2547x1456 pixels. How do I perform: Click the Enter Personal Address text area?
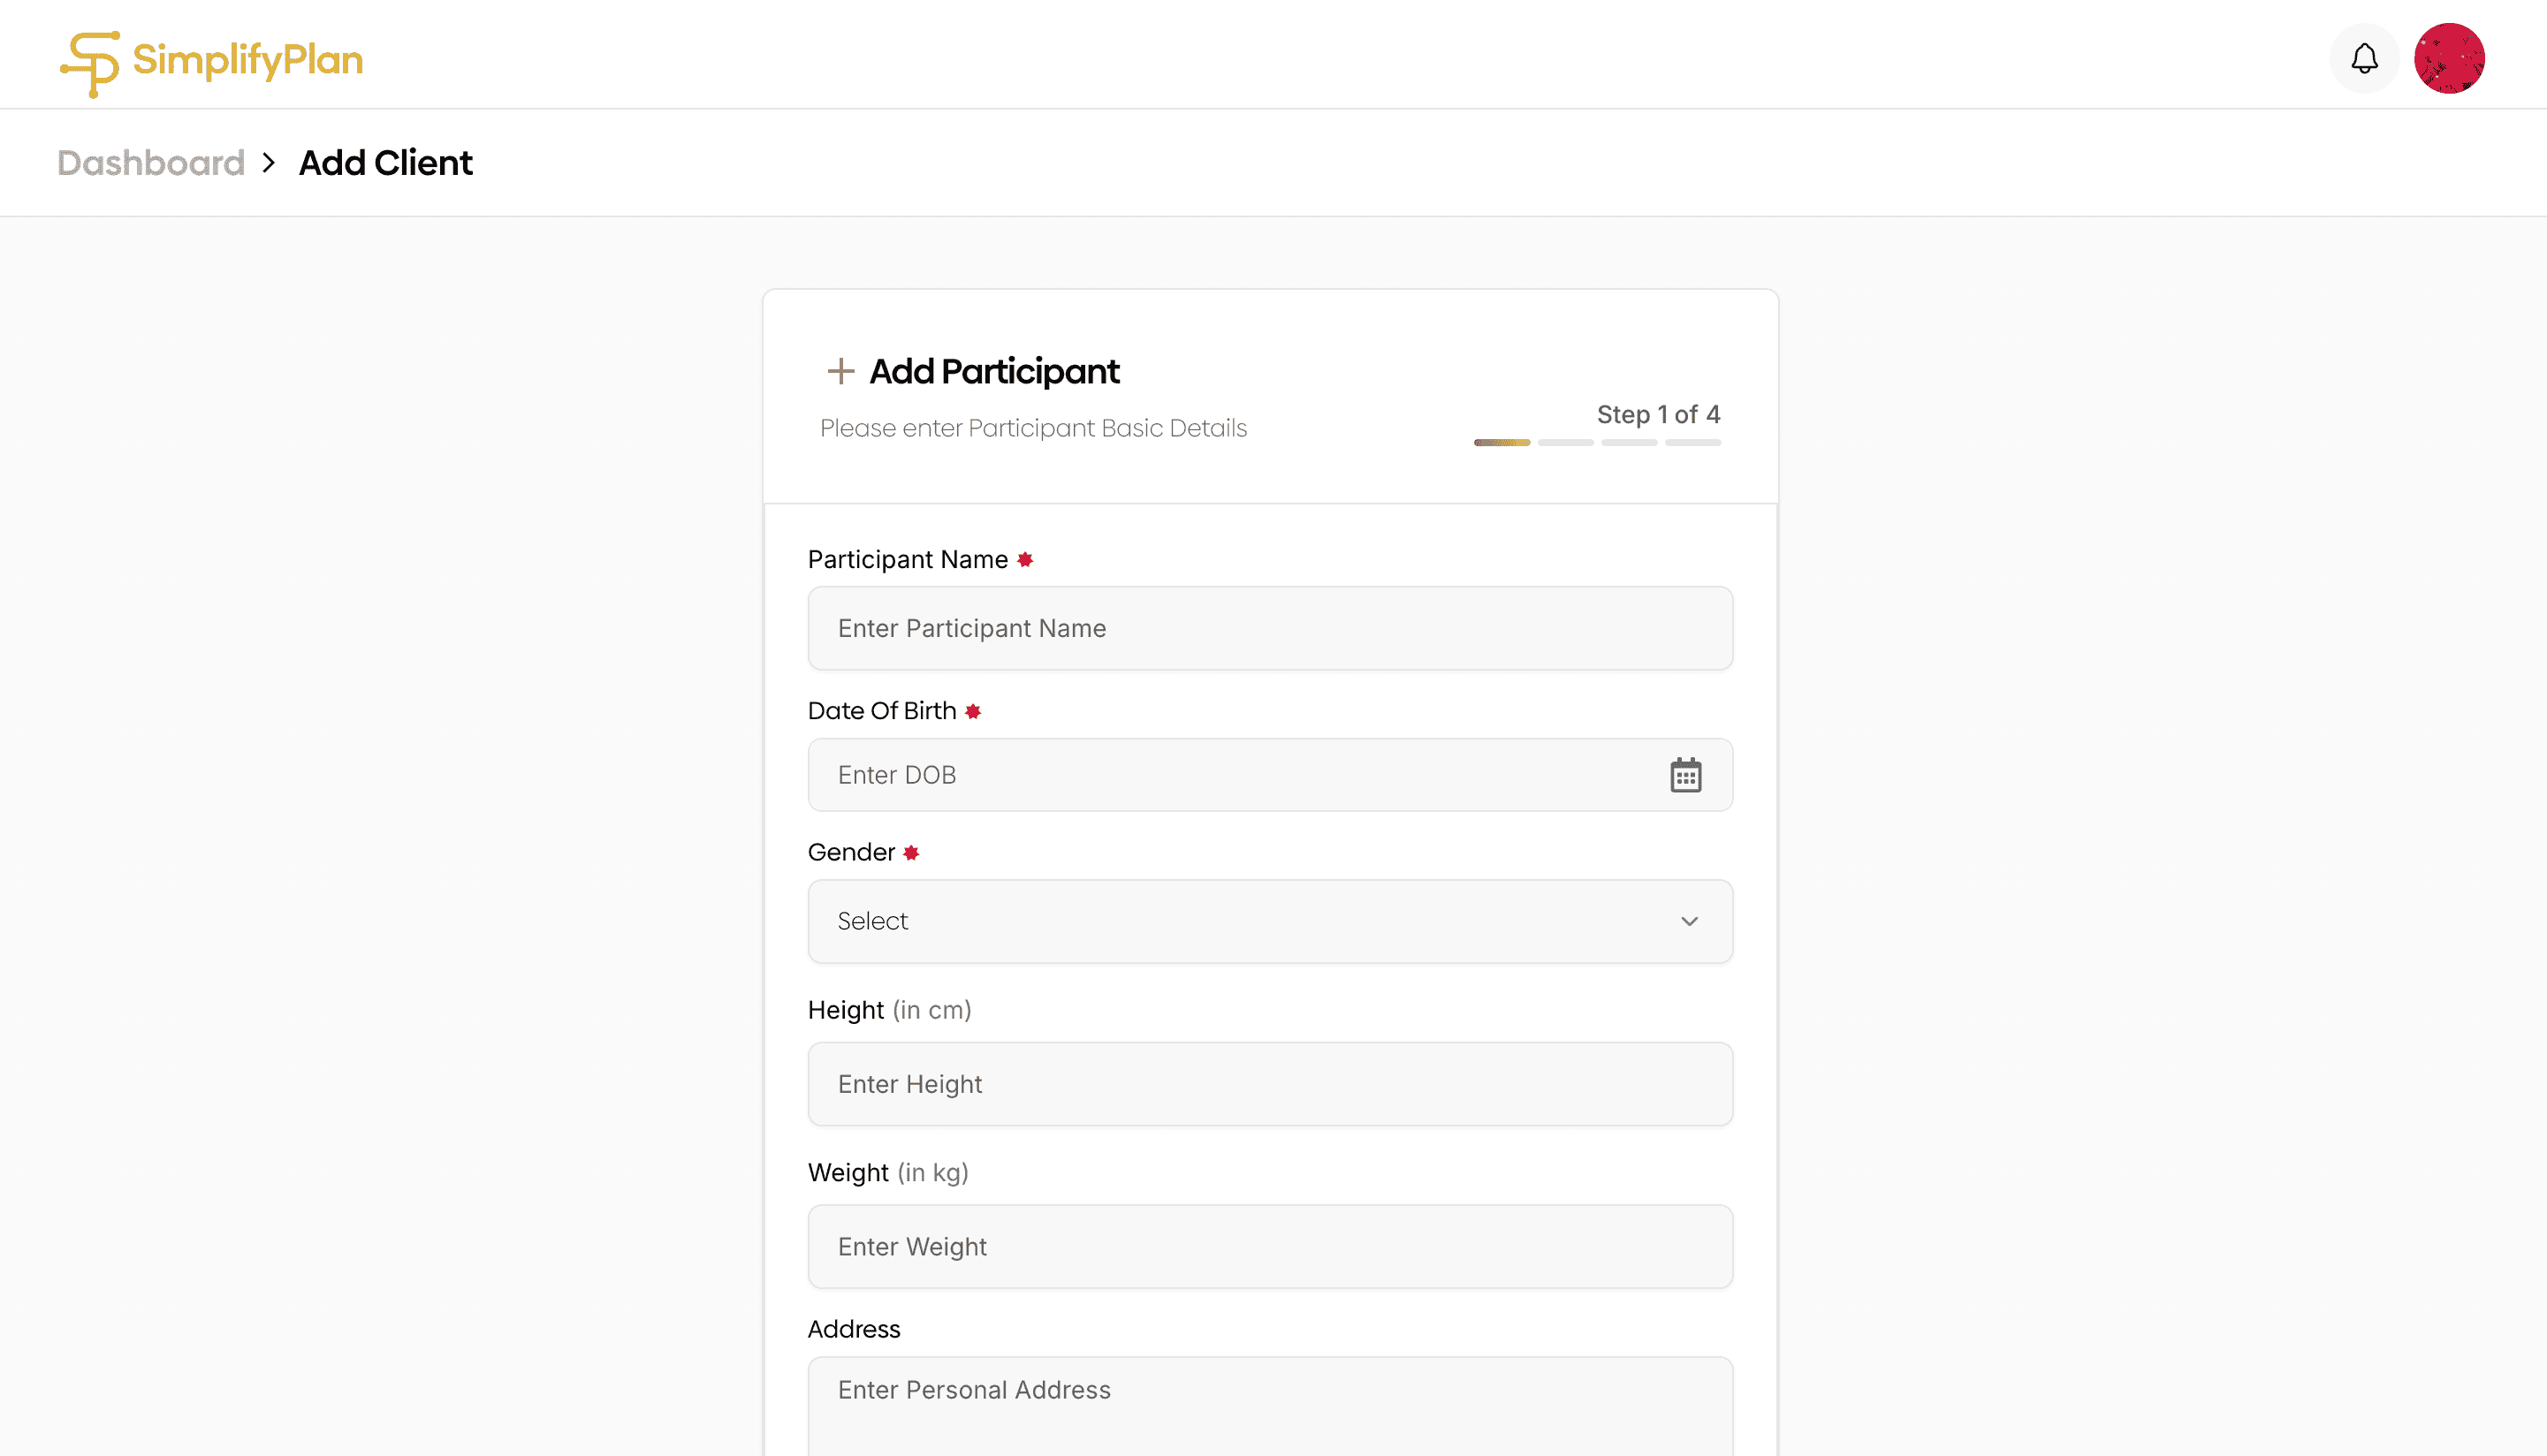point(1270,1400)
